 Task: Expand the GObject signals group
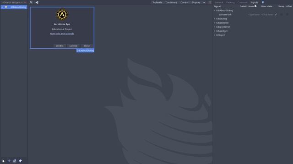[x=215, y=35]
